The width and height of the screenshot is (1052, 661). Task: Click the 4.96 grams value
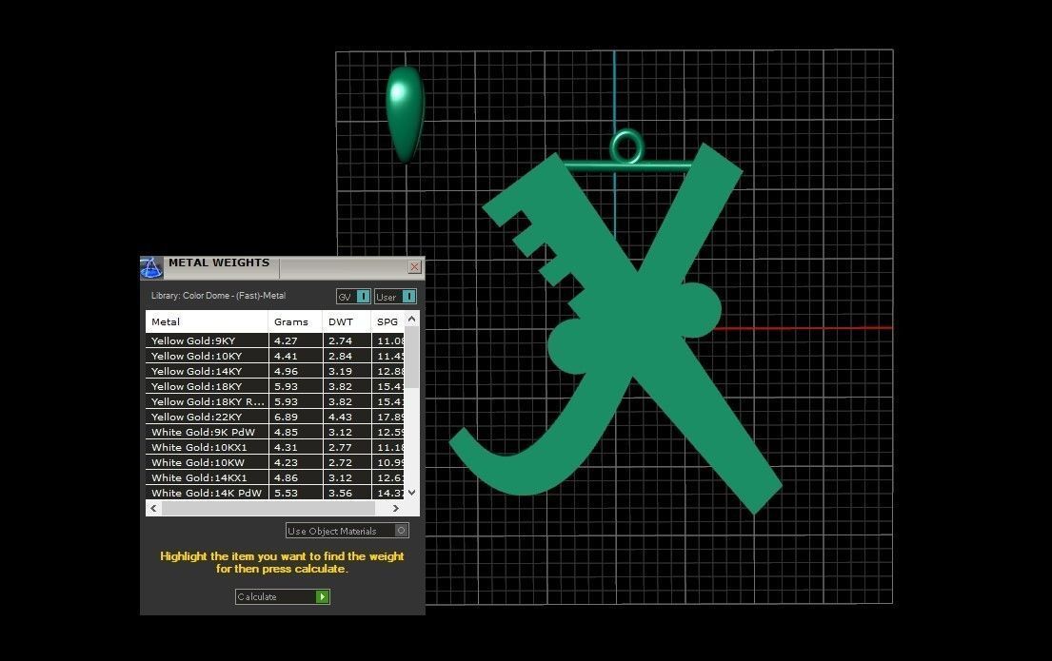click(286, 371)
